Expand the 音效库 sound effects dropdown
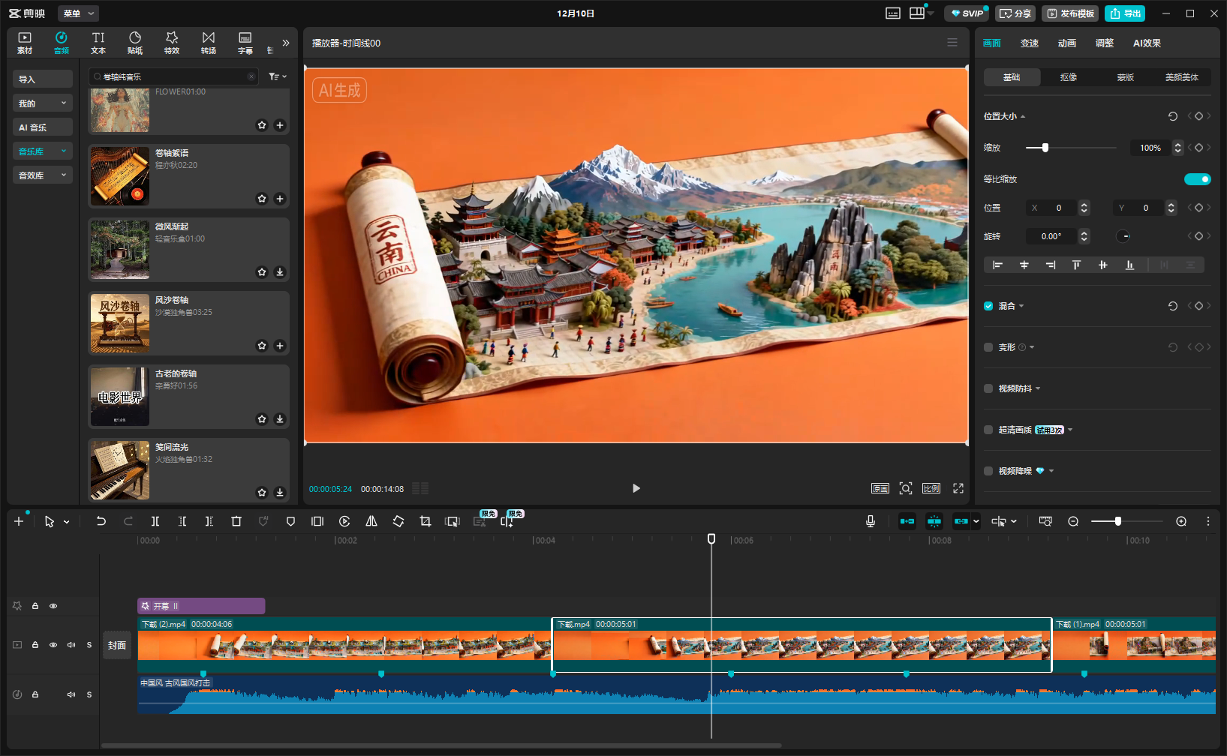The height and width of the screenshot is (756, 1227). (x=42, y=175)
